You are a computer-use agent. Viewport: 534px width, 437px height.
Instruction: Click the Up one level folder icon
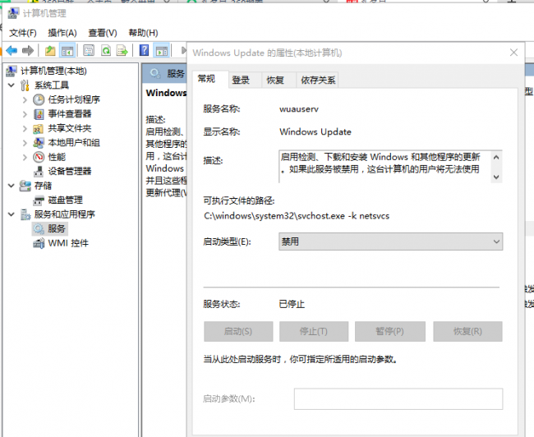coord(50,51)
